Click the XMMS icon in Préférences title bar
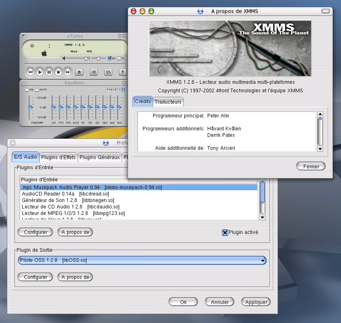This screenshot has width=341, height=323. point(106,143)
